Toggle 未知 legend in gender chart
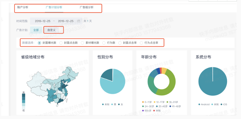This screenshot has height=119, width=241. 105,104
